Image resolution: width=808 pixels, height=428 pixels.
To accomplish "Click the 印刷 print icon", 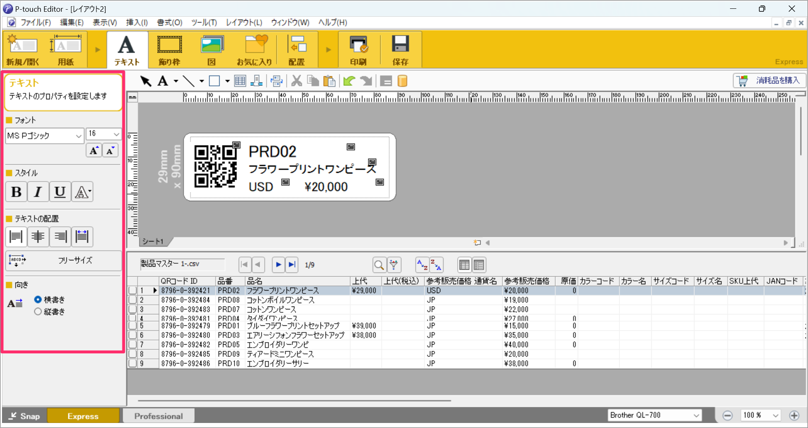I will coord(359,49).
